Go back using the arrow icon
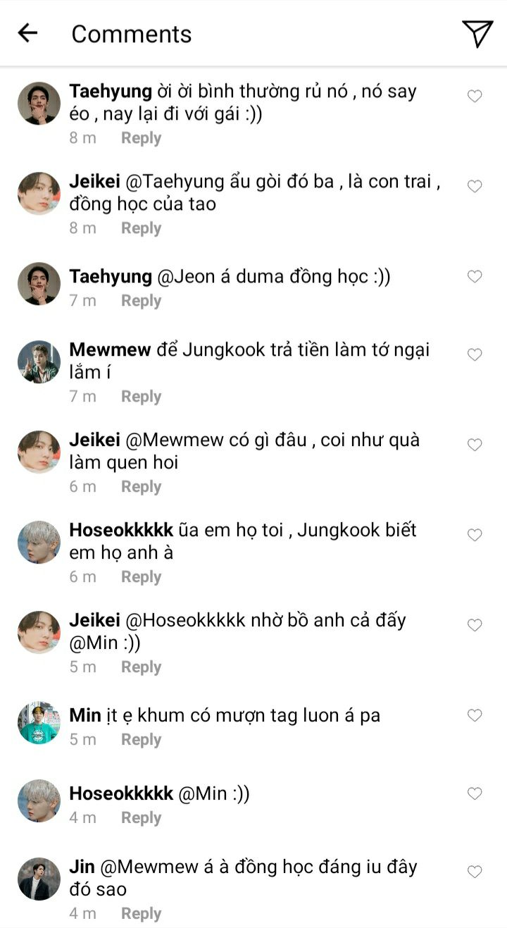The width and height of the screenshot is (507, 928). pyautogui.click(x=27, y=33)
